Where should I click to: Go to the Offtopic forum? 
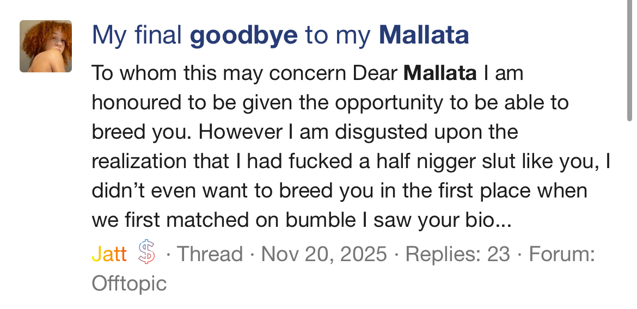pos(129,283)
